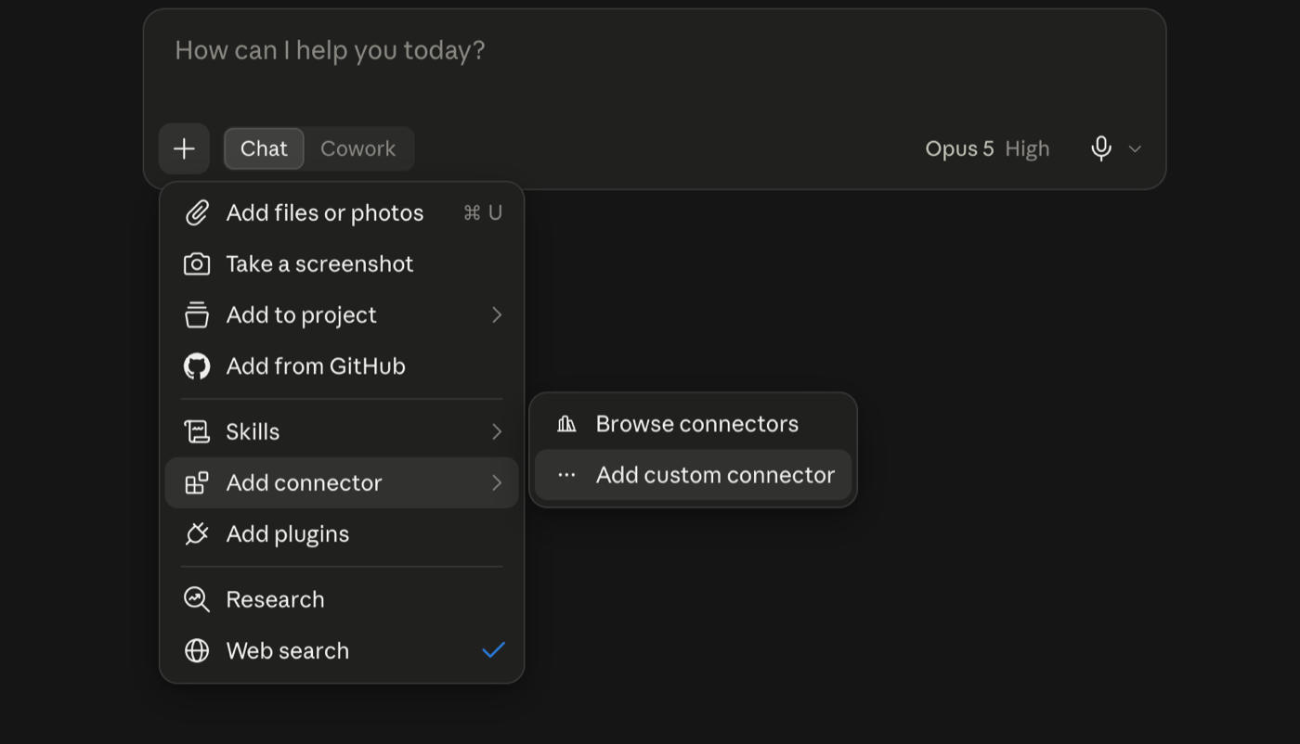Click the GitHub logo icon
Screen dimensions: 1300x744
(x=197, y=366)
